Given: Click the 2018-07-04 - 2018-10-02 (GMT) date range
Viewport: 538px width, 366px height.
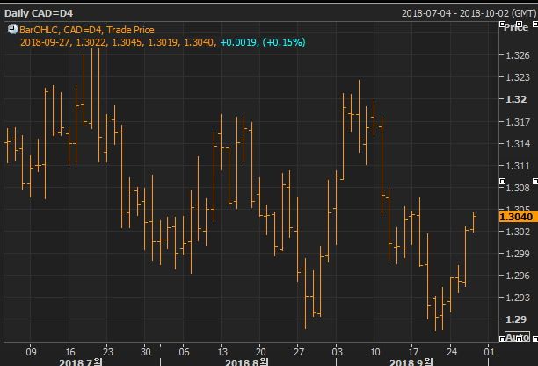Looking at the screenshot, I should coord(469,13).
